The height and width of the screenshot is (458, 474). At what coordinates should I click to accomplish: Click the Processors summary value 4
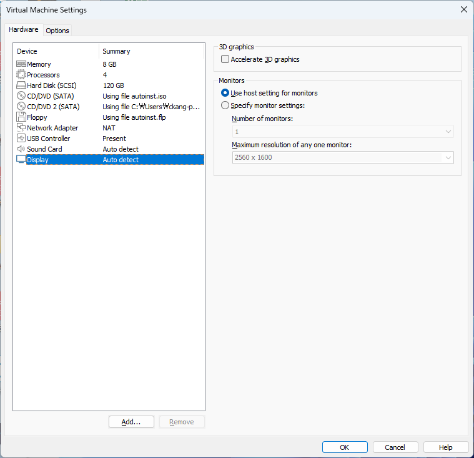pos(105,75)
